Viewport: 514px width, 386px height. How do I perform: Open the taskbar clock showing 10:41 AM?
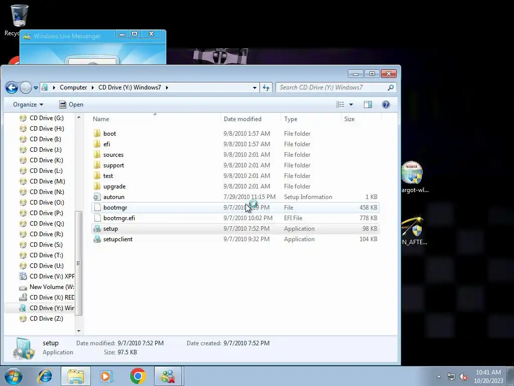click(488, 376)
